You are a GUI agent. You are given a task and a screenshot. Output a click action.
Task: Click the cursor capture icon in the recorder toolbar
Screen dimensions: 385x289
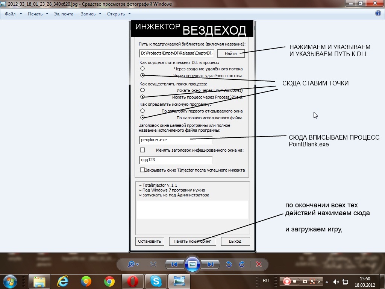(x=312, y=281)
